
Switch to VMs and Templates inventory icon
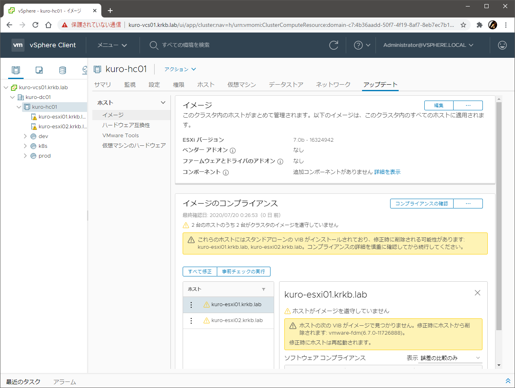pos(39,70)
